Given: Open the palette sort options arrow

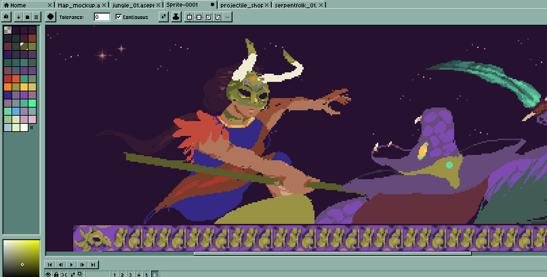Looking at the screenshot, I should [x=19, y=17].
